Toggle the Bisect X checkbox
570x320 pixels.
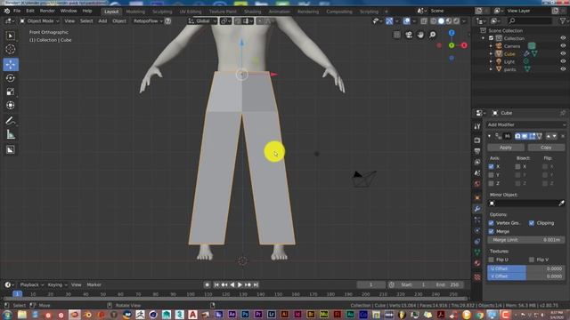click(517, 166)
